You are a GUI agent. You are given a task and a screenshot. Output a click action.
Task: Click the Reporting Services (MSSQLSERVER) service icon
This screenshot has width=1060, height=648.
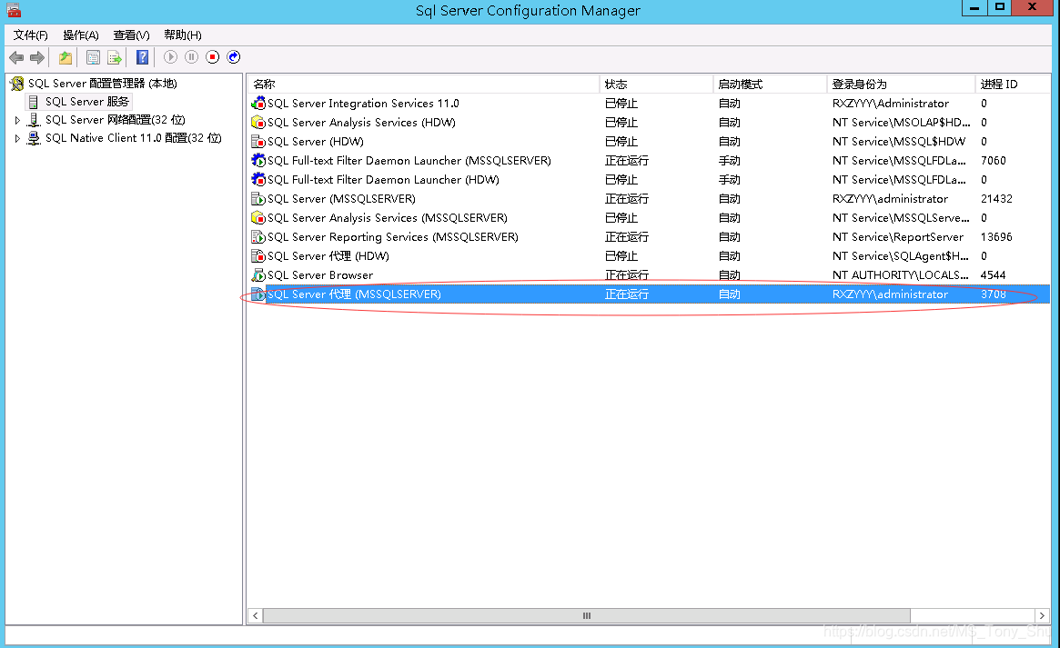tap(258, 237)
